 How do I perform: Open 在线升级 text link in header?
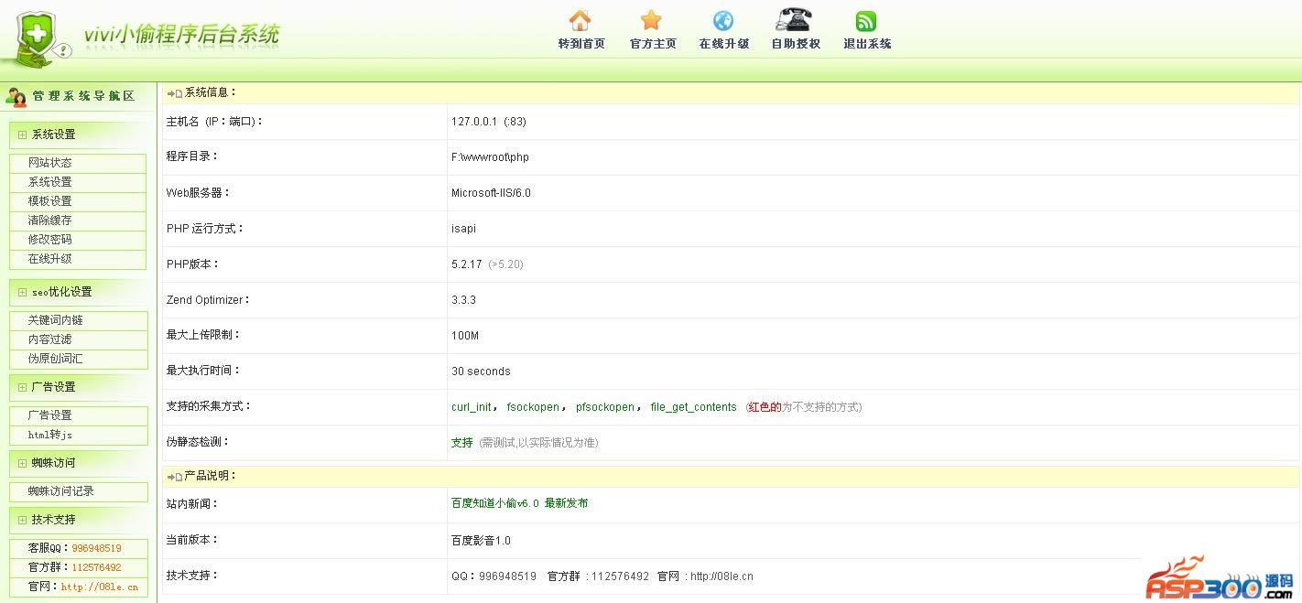click(724, 44)
